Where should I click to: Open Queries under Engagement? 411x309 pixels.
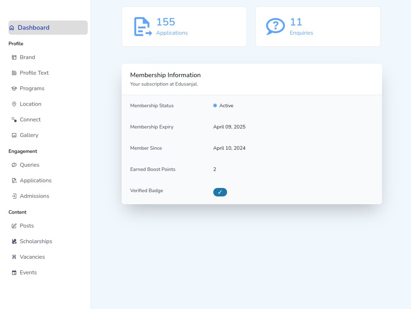[x=29, y=165]
